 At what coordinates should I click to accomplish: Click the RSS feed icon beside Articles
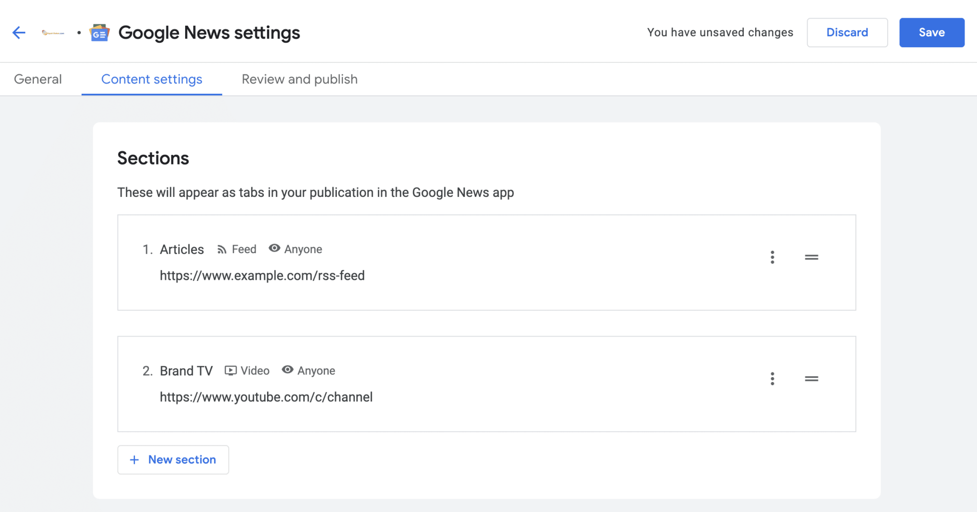coord(221,249)
